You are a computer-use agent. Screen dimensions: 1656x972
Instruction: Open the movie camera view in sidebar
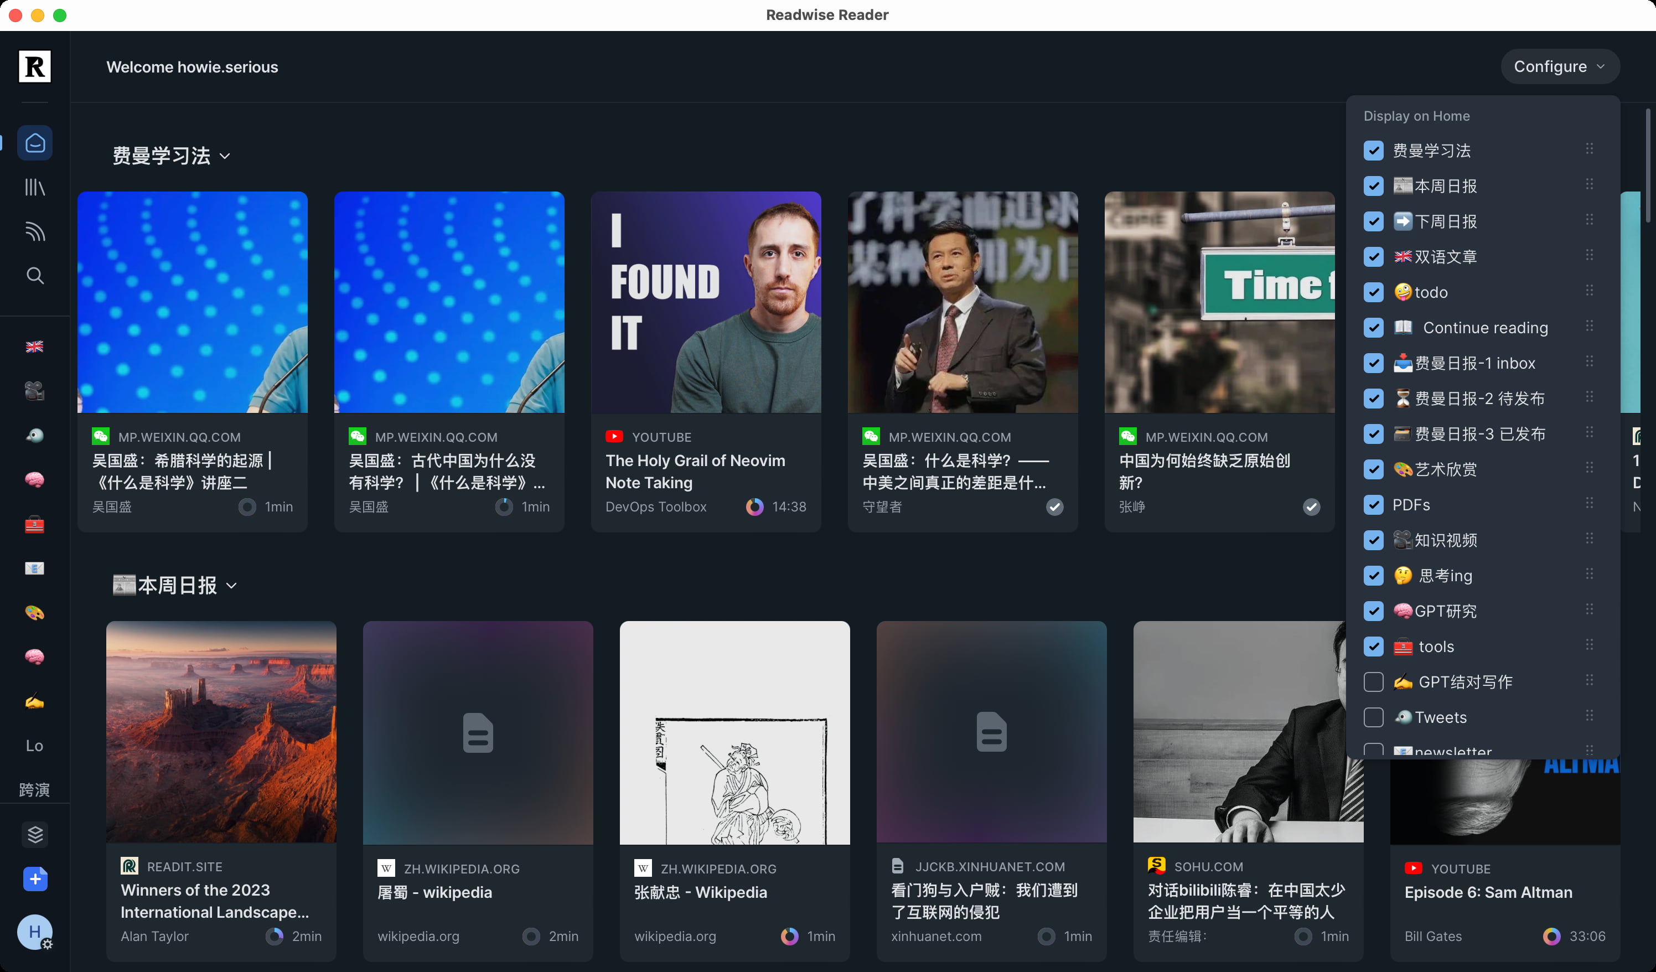click(x=35, y=392)
